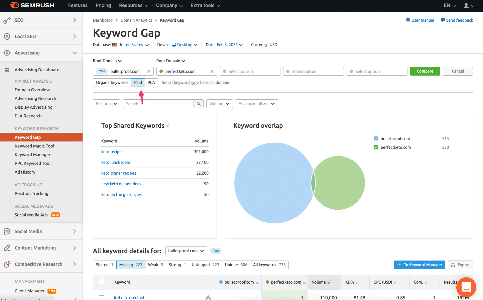Switch to the All keywords 736 tab

[269, 265]
